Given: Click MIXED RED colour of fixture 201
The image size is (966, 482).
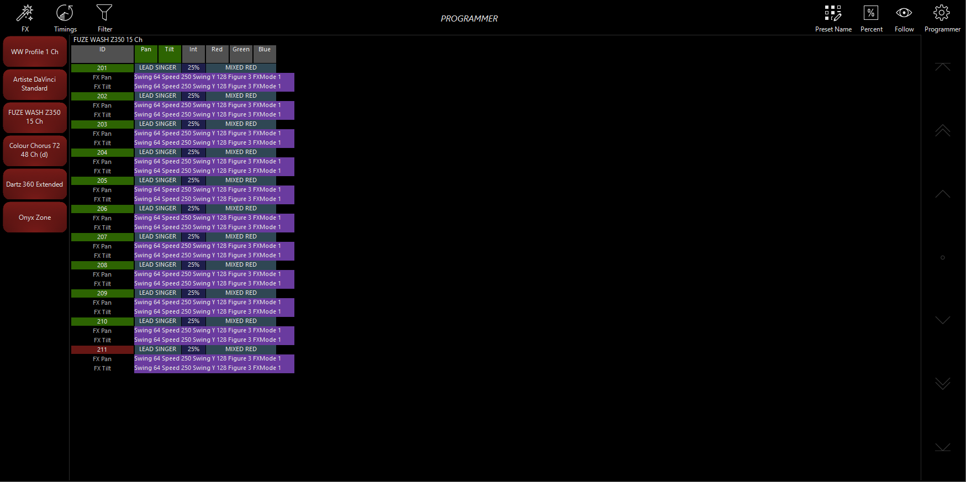Looking at the screenshot, I should (241, 68).
